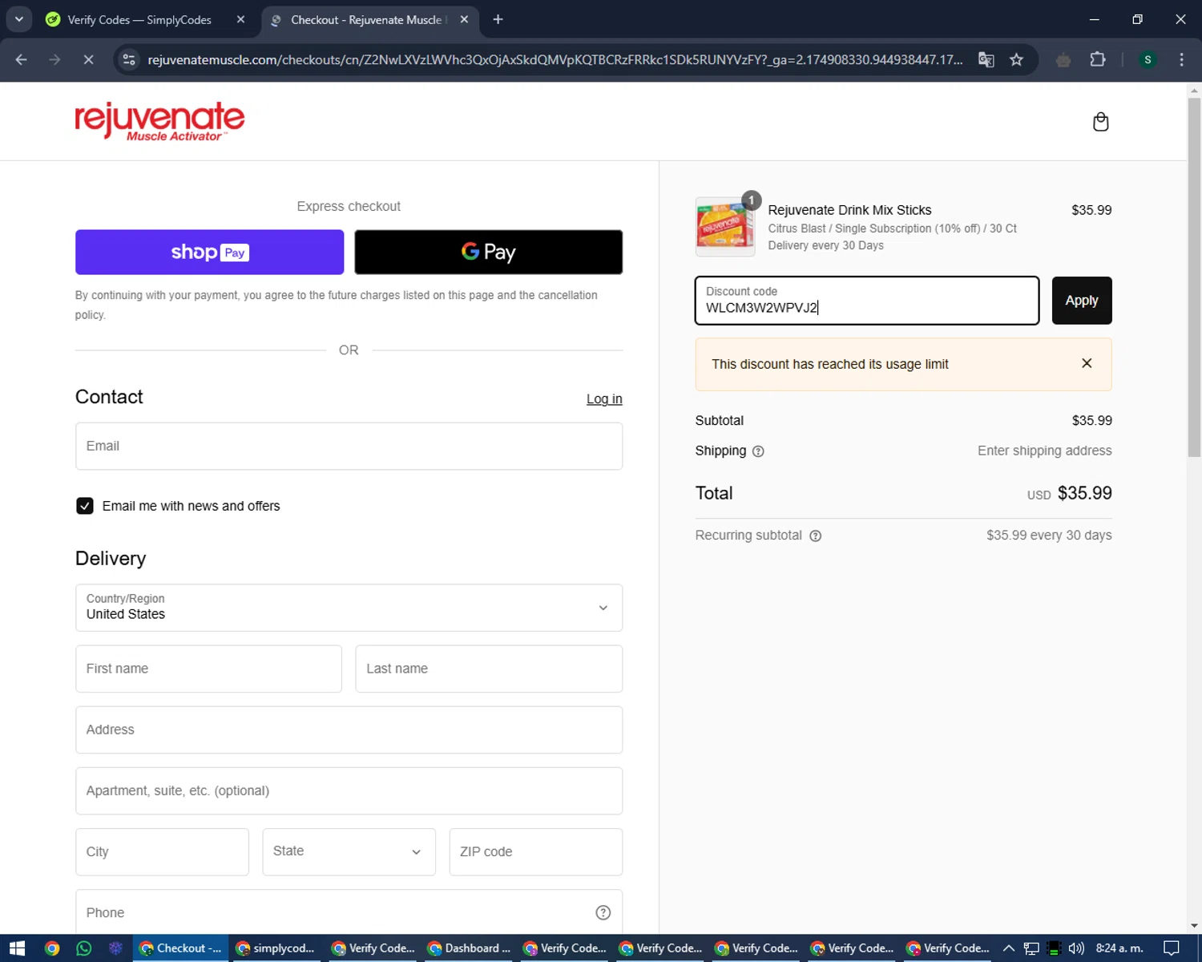This screenshot has height=962, width=1202.
Task: Open the State dropdown
Action: (349, 851)
